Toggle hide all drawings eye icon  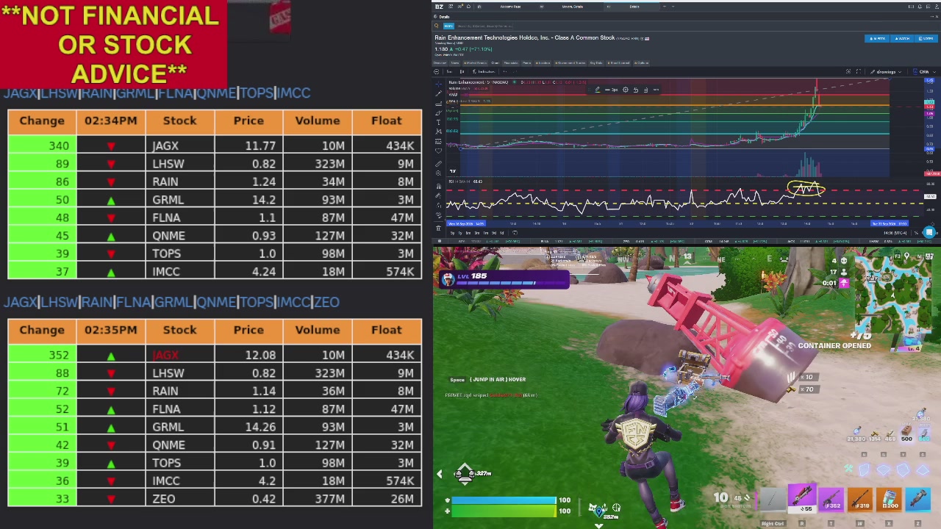pos(439,215)
